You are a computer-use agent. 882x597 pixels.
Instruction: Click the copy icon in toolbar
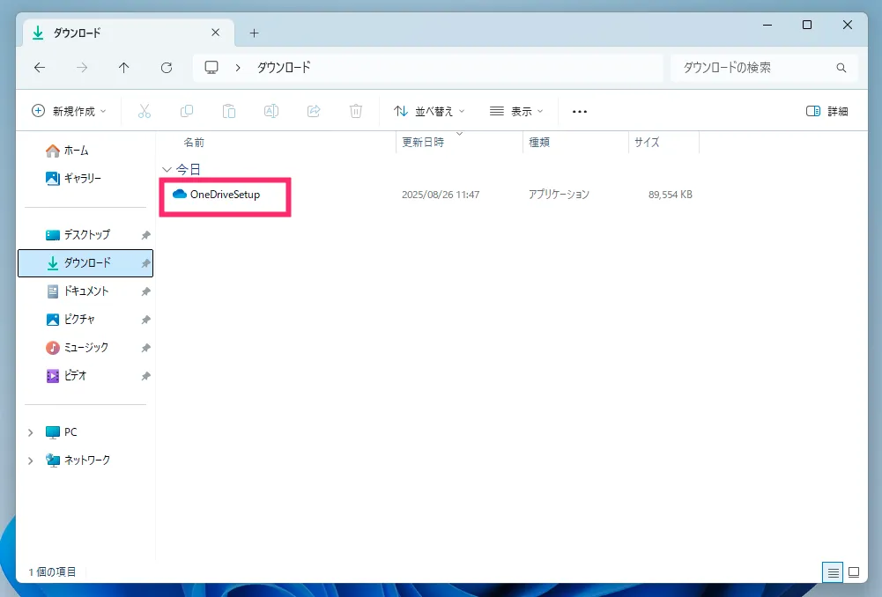pos(187,111)
